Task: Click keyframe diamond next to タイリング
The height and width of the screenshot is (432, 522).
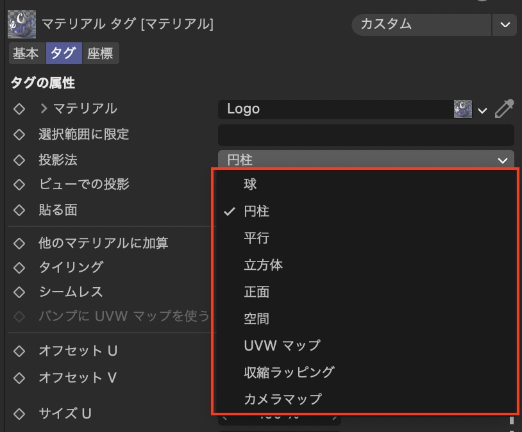Action: pos(19,267)
